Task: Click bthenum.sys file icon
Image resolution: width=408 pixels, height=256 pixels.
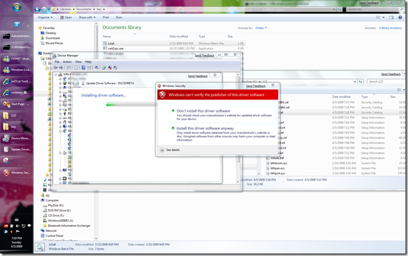Action: point(268,163)
